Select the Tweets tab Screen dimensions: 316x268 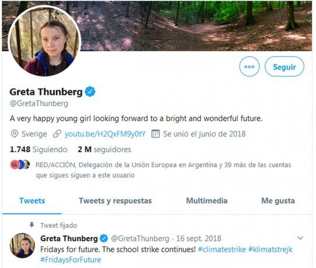point(32,200)
